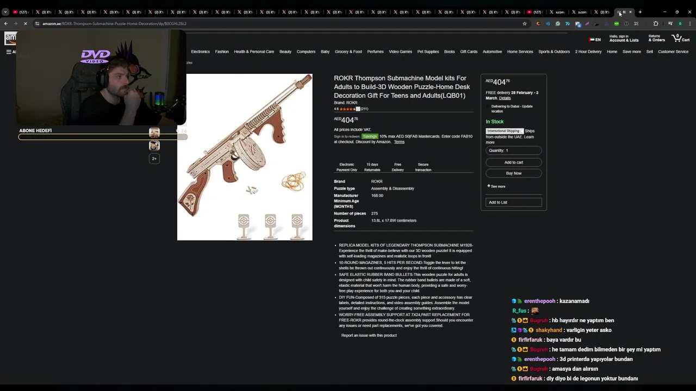Click the International Shipping badge

504,131
